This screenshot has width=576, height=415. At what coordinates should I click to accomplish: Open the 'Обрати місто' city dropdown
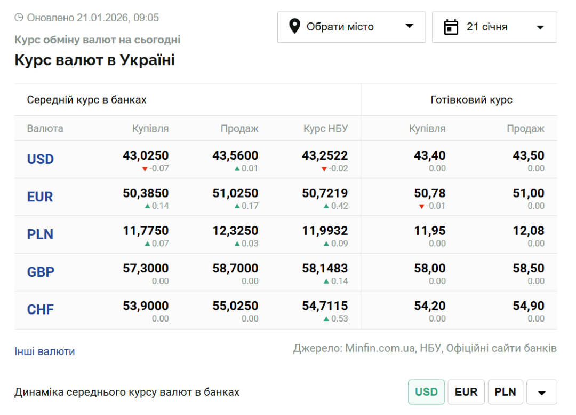(351, 27)
